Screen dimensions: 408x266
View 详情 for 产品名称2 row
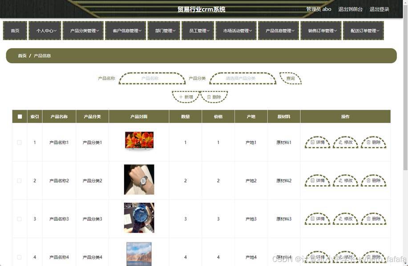click(317, 180)
